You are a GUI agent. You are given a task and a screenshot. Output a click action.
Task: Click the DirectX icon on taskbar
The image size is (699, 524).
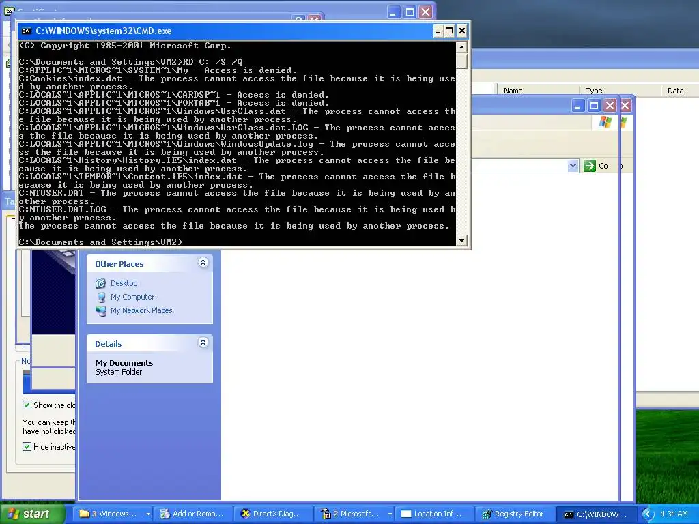tap(245, 514)
